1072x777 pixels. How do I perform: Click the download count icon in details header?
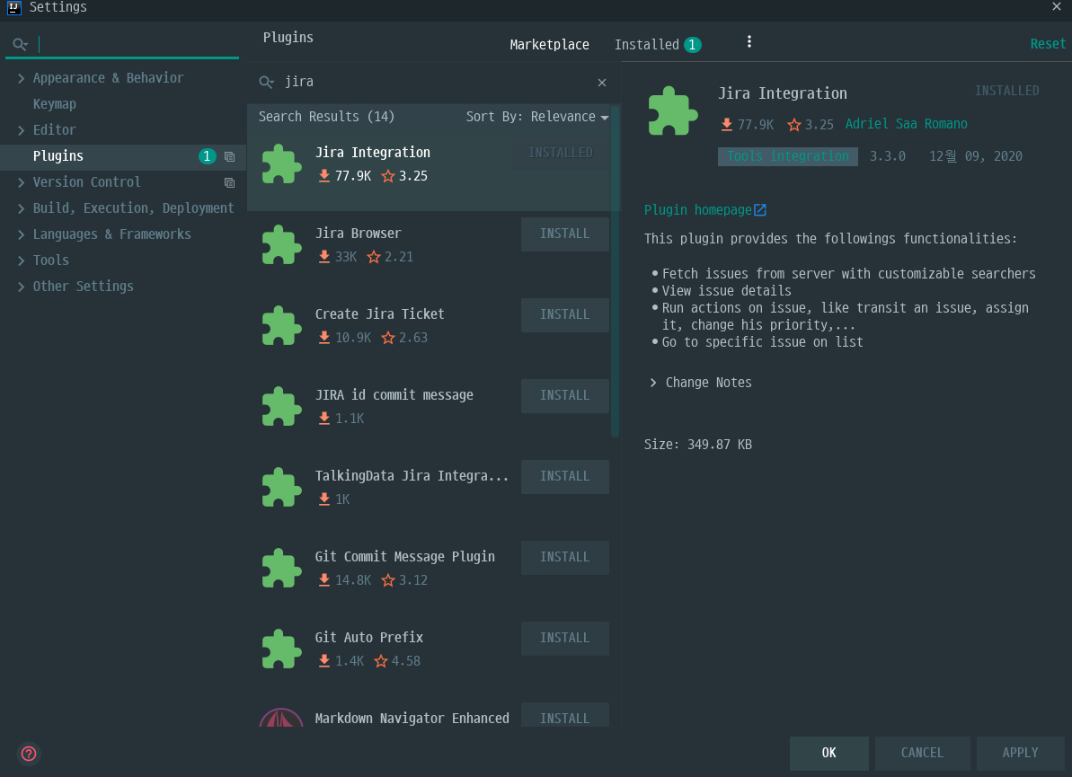point(727,124)
